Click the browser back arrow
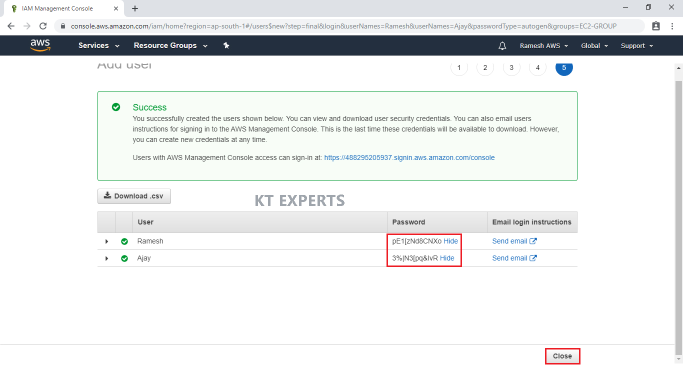Viewport: 683px width, 367px height. 11,26
